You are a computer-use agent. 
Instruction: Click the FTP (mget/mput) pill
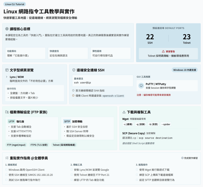click(16, 145)
